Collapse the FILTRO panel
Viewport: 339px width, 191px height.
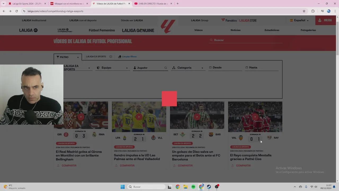pos(68,57)
